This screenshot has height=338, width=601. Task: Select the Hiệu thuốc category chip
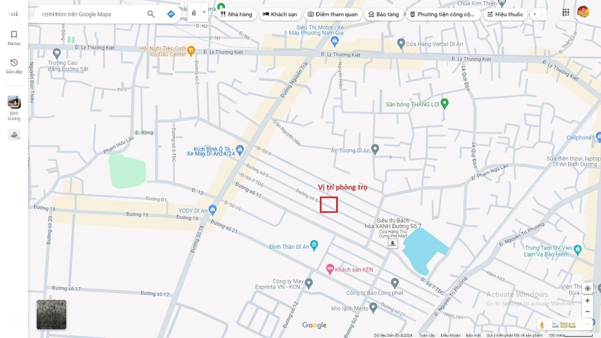pyautogui.click(x=505, y=14)
